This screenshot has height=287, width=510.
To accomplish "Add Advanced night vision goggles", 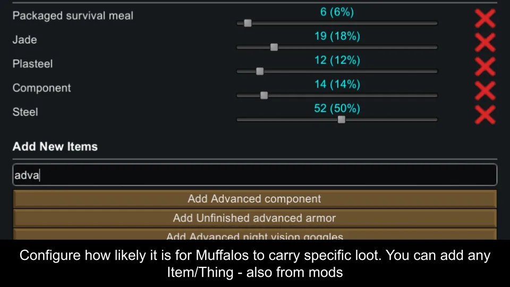I will [254, 235].
